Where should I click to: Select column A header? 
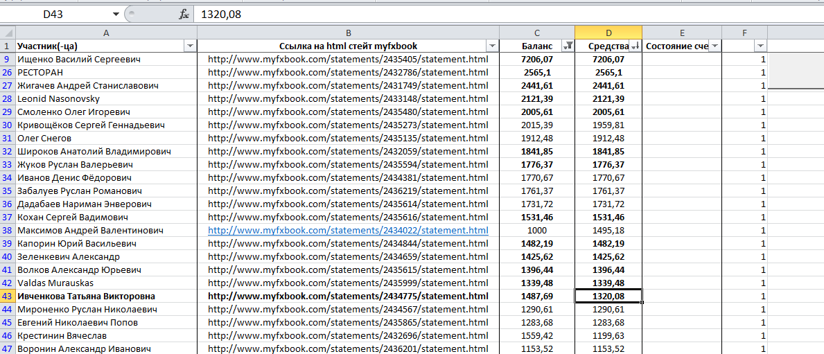click(x=107, y=33)
